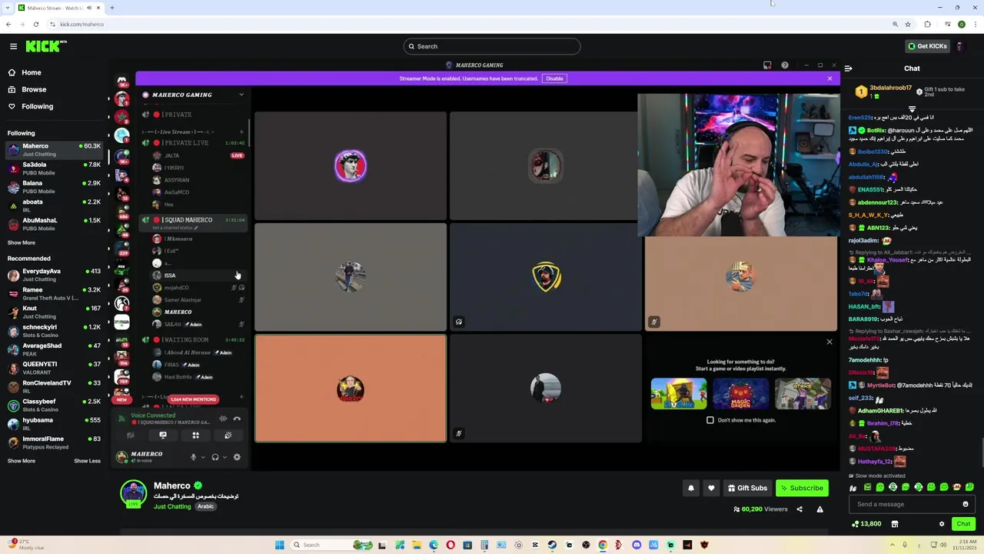Expand Following list with Show More

tap(22, 242)
